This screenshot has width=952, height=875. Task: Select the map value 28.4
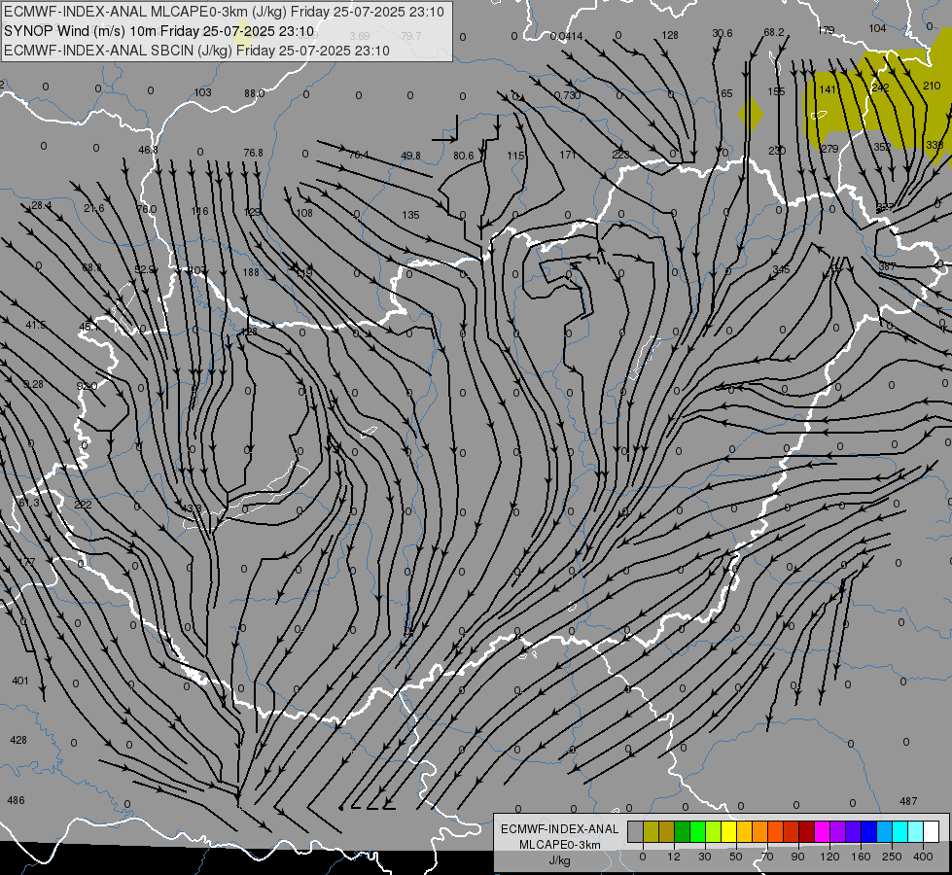click(x=41, y=206)
